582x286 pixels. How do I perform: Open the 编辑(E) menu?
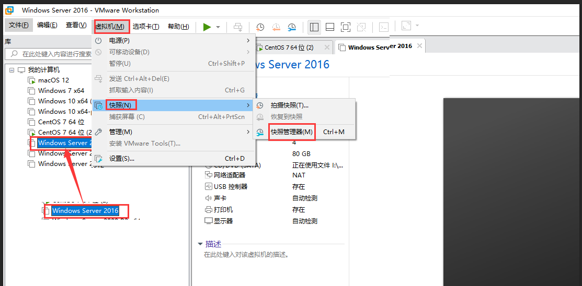pyautogui.click(x=47, y=26)
